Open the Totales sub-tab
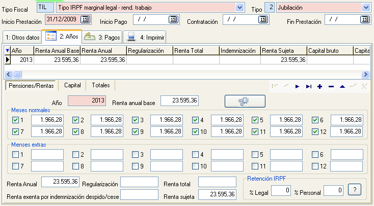The height and width of the screenshot is (206, 374). (101, 85)
